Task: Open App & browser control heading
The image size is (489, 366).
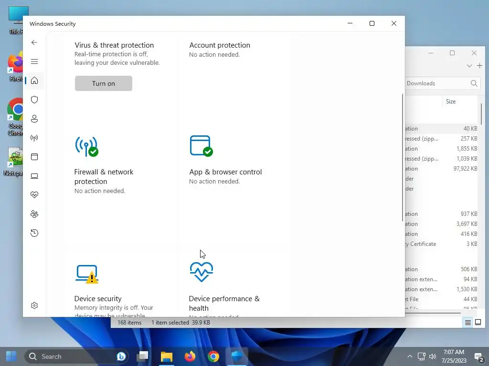Action: [225, 172]
